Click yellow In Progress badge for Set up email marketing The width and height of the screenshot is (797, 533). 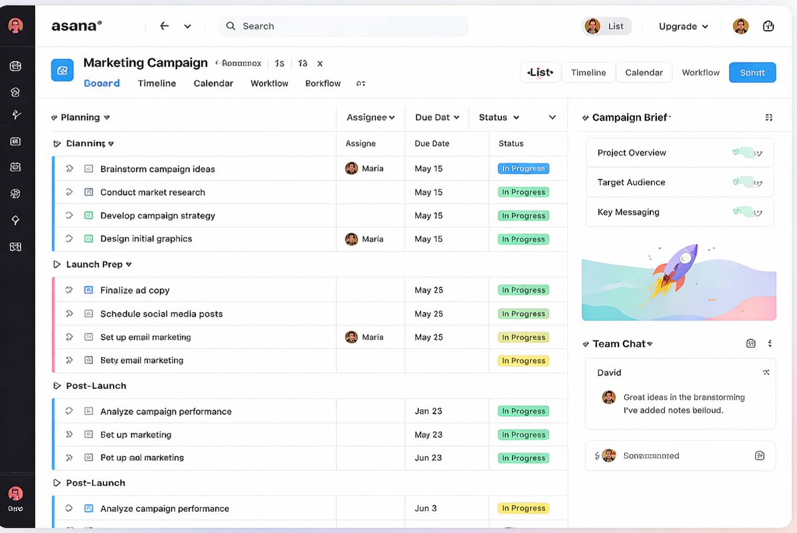[x=523, y=337]
